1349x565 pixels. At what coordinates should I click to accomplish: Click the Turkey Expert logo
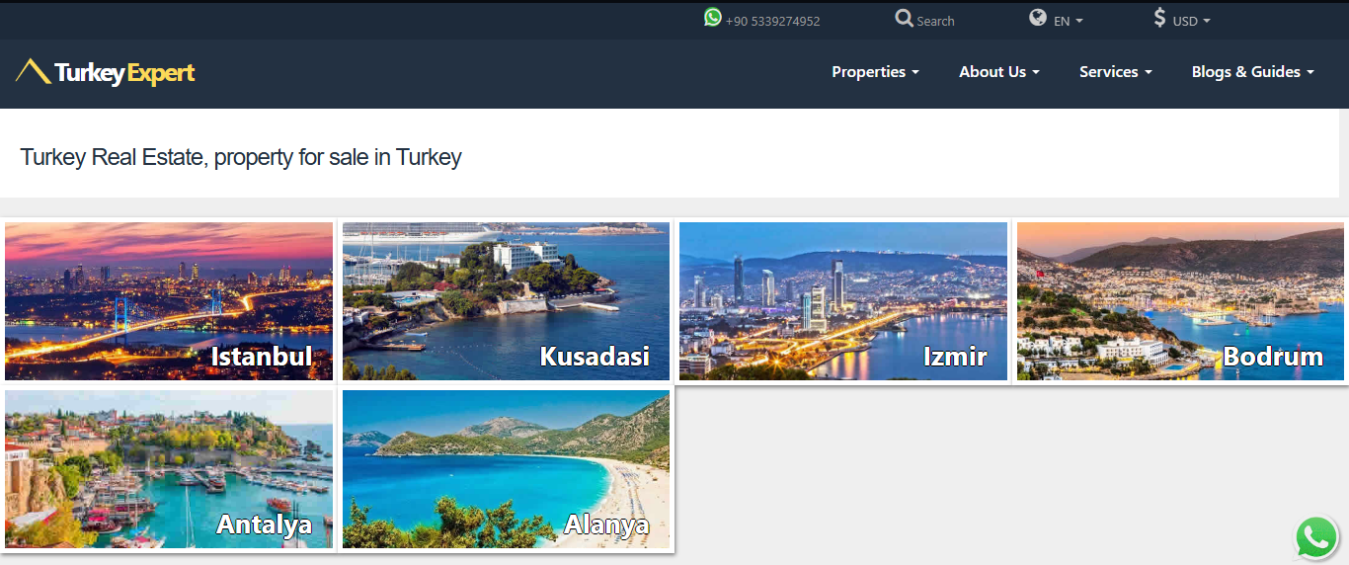106,72
